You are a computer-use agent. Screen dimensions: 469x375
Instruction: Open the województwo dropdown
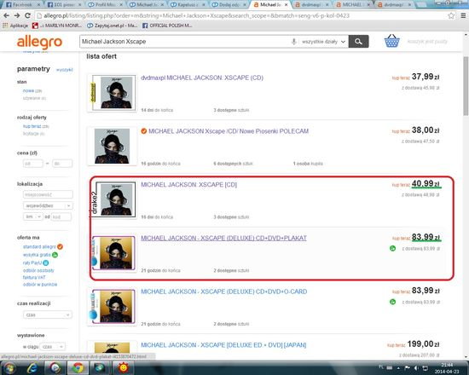coord(48,205)
